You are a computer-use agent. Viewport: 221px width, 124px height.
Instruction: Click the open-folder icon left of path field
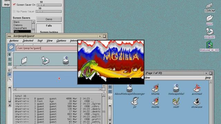pos(11,48)
